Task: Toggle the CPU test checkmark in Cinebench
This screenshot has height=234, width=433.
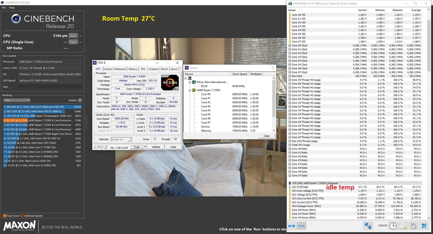Action: tap(81, 35)
